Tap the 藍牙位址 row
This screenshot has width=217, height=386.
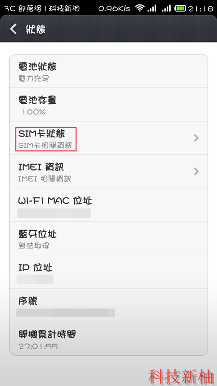tap(108, 238)
